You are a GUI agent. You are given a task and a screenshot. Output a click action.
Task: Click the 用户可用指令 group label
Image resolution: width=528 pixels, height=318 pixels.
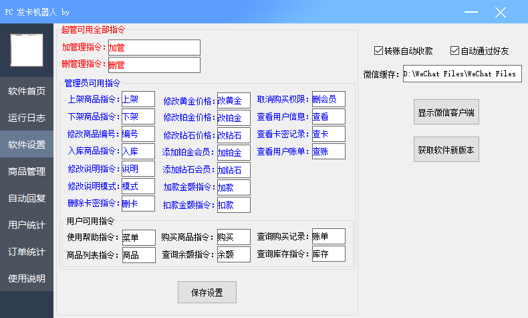[90, 221]
